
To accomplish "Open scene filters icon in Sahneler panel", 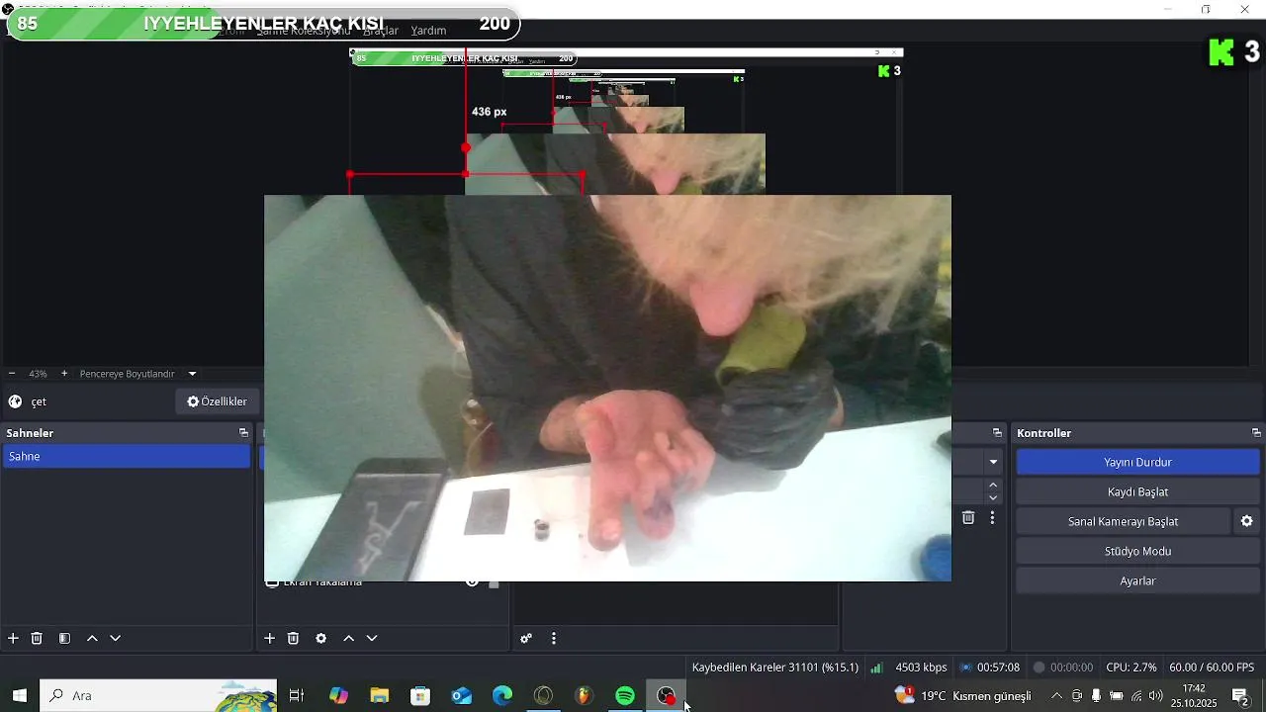I will [x=64, y=639].
